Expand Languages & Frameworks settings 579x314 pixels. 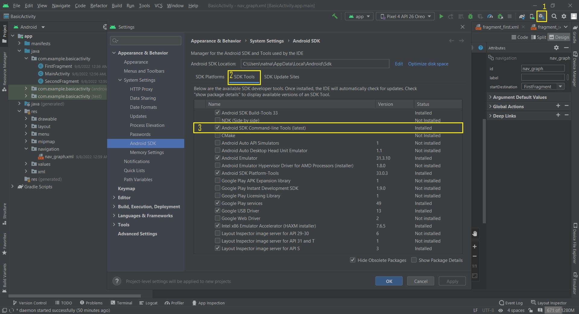pos(114,215)
